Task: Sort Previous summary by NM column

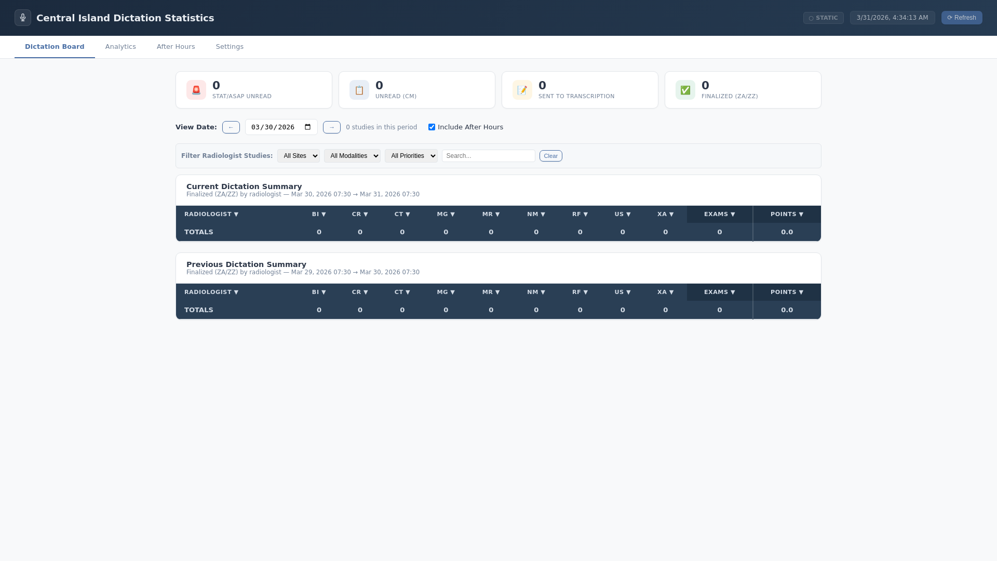Action: coord(536,292)
